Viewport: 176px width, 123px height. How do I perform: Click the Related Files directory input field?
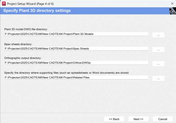[x=76, y=78]
